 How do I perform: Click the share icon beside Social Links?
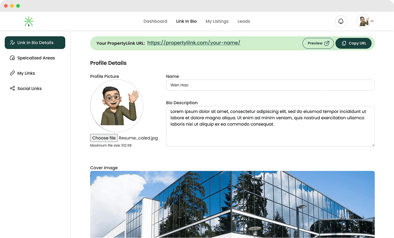(12, 88)
